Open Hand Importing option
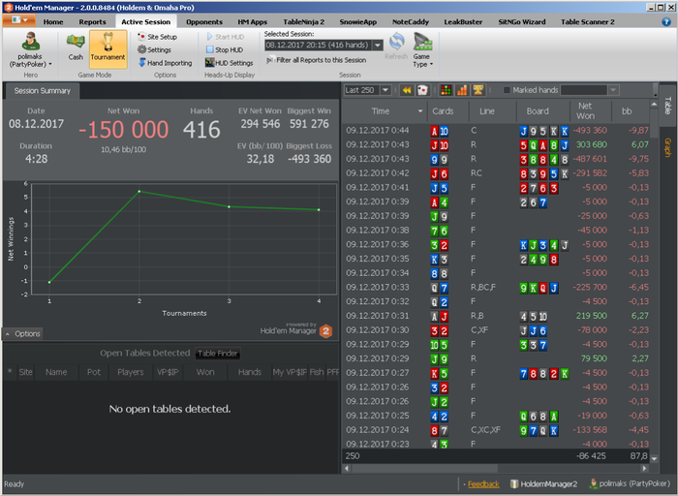 [x=166, y=63]
